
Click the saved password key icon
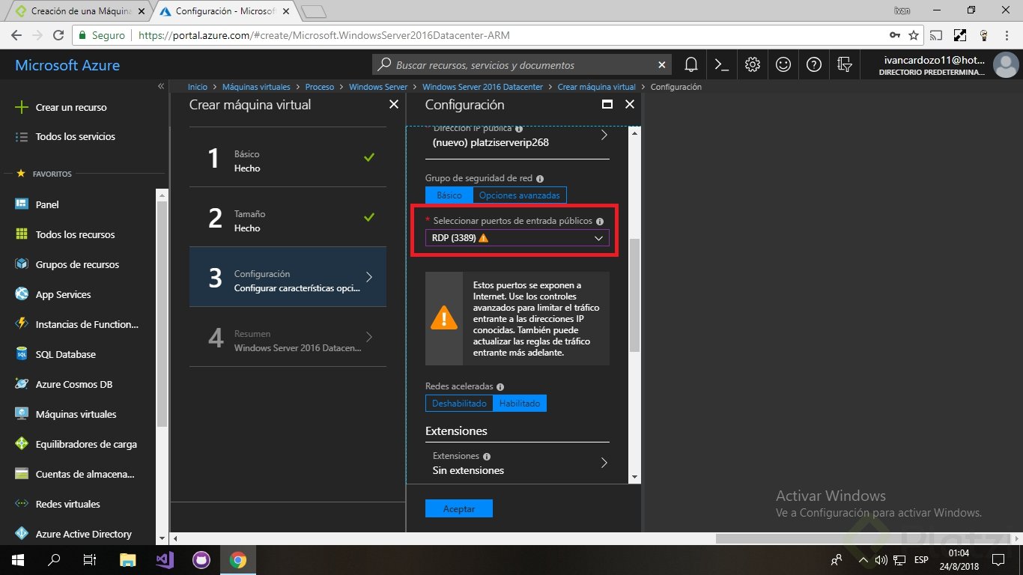click(894, 35)
